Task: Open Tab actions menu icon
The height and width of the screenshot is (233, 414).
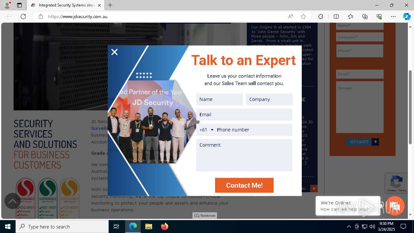Action: 19,5
